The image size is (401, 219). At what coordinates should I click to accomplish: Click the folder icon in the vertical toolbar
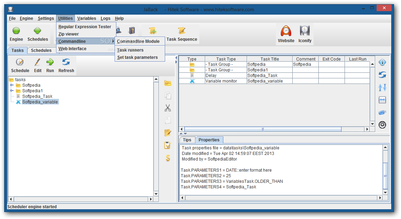pyautogui.click(x=168, y=83)
